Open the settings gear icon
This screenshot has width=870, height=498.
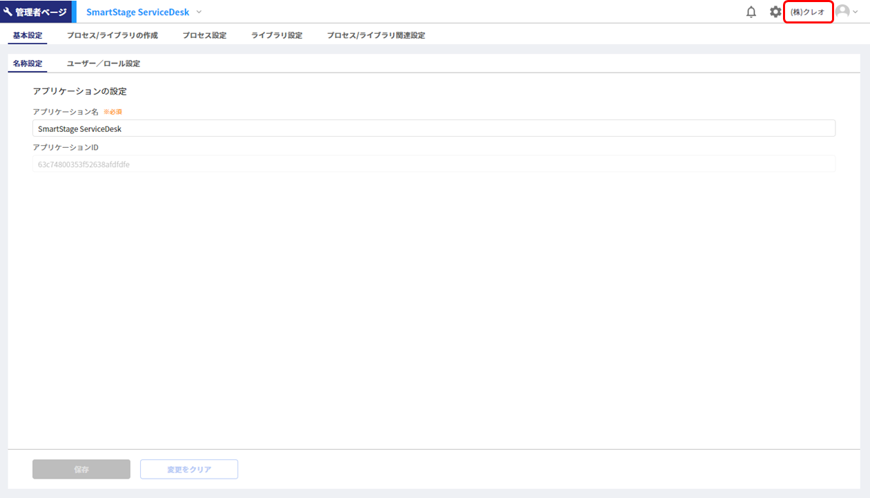(x=775, y=12)
